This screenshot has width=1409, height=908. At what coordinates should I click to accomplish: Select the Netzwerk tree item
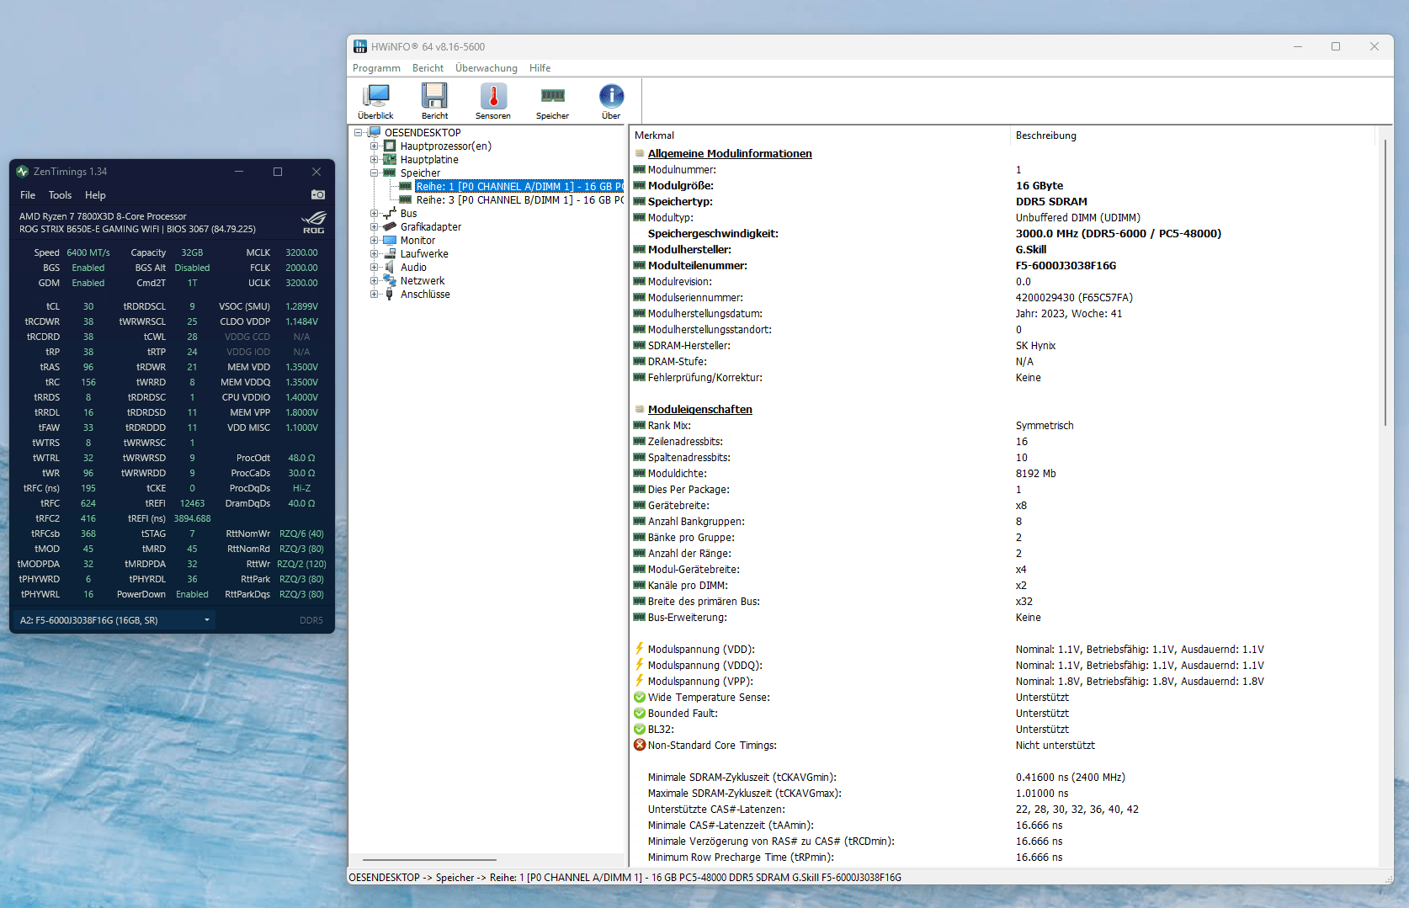coord(422,281)
